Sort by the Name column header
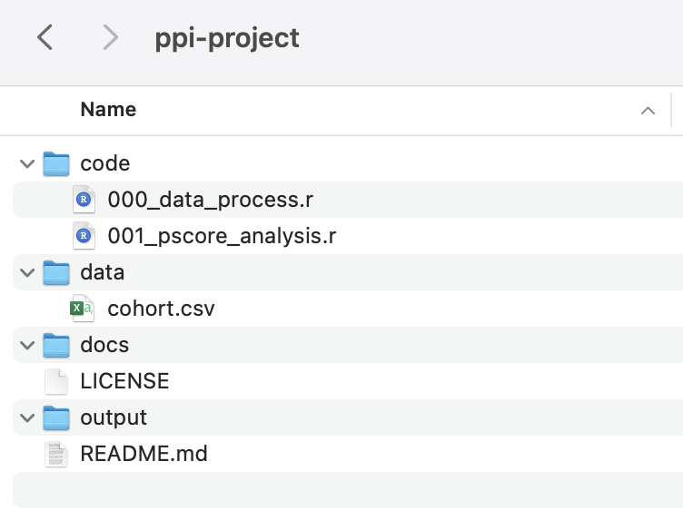 108,110
